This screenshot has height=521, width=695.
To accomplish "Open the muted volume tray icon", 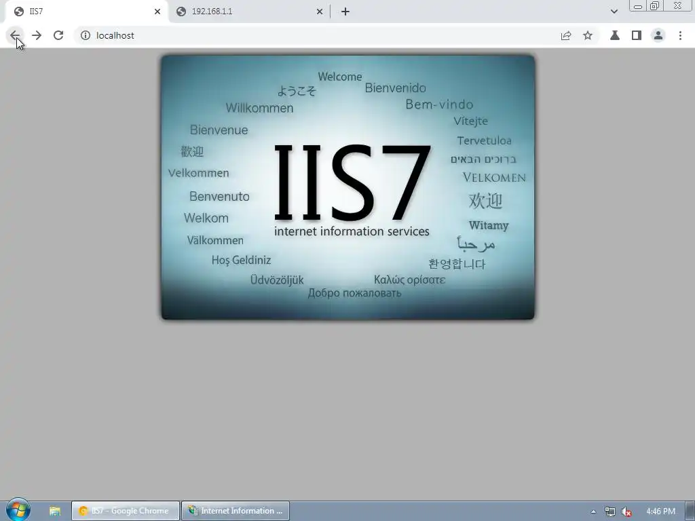I will [x=626, y=512].
